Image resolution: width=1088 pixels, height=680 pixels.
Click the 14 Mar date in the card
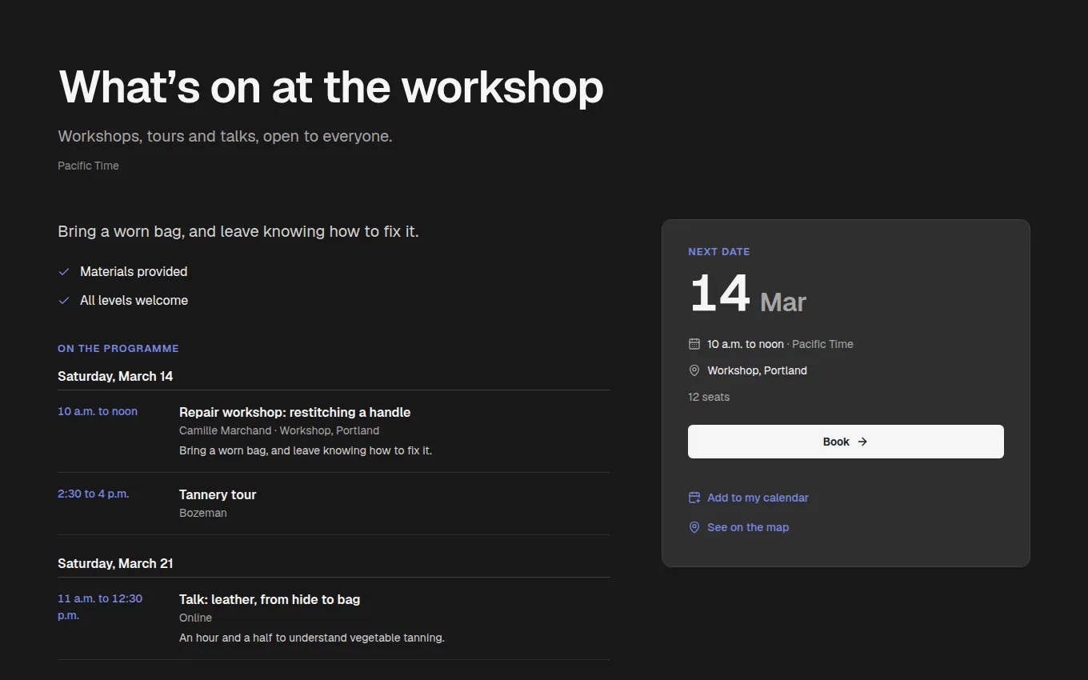coord(747,294)
